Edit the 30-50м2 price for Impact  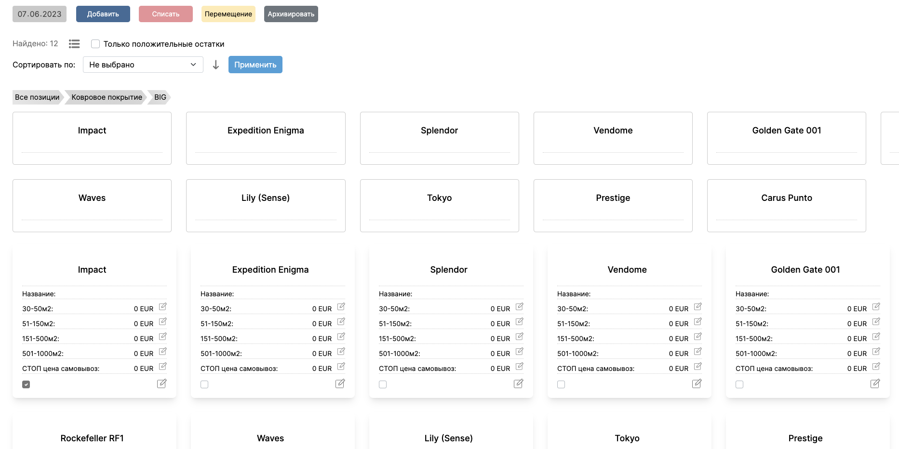click(162, 307)
